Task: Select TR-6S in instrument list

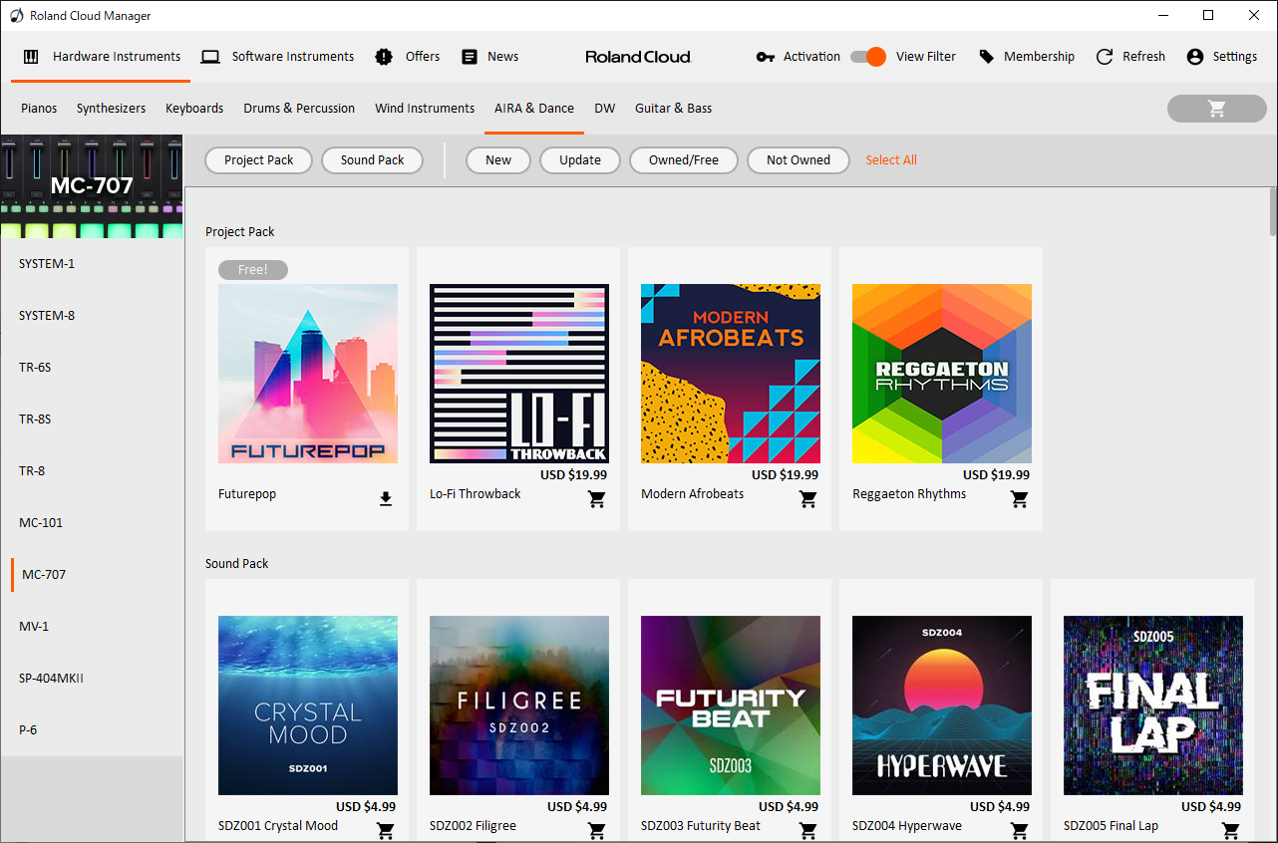Action: tap(92, 368)
